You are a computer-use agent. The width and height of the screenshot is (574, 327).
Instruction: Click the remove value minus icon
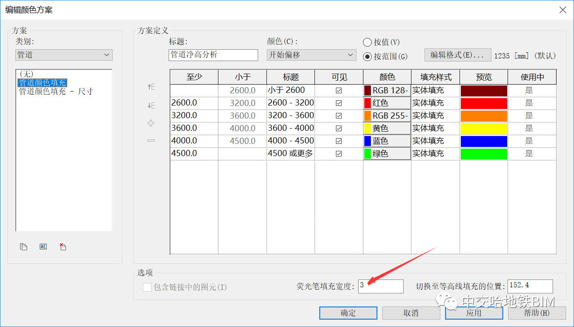pos(151,141)
